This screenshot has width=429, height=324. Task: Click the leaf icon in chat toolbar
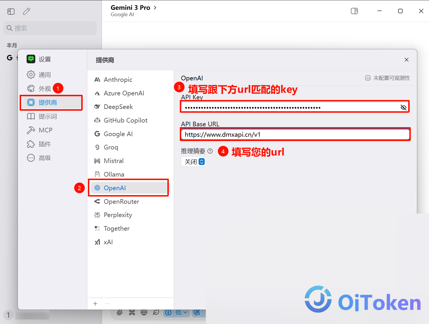click(x=156, y=312)
